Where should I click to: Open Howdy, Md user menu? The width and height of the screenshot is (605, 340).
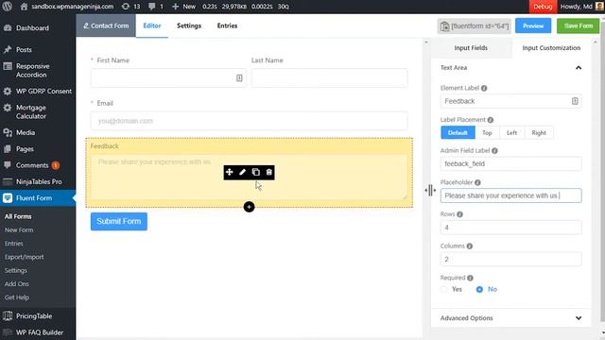tap(582, 7)
